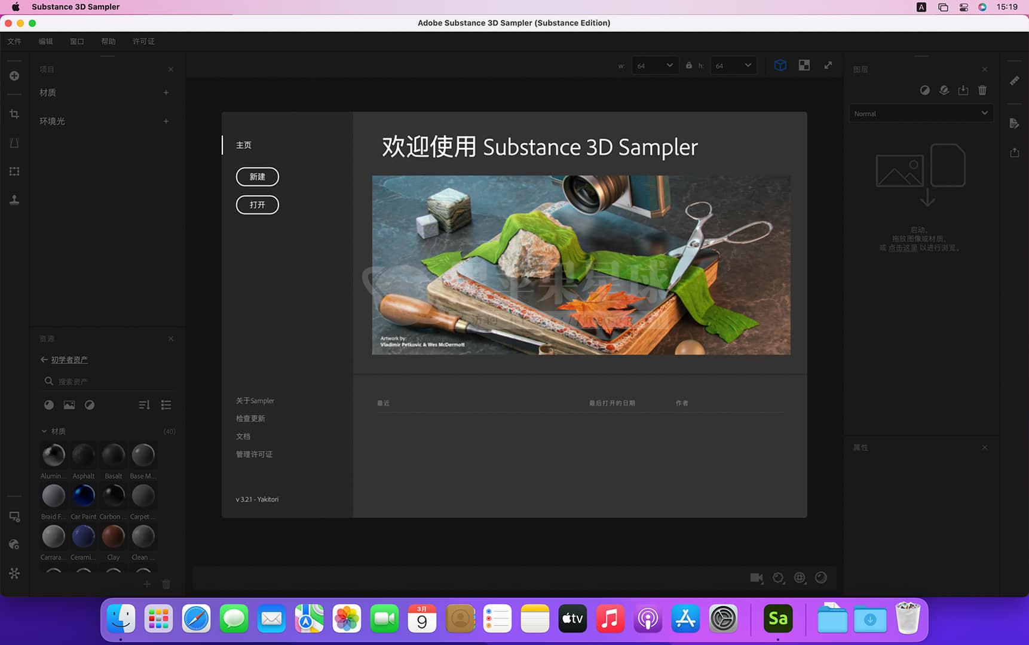Select the Perspective Correction tool
This screenshot has height=645, width=1029.
pos(14,143)
